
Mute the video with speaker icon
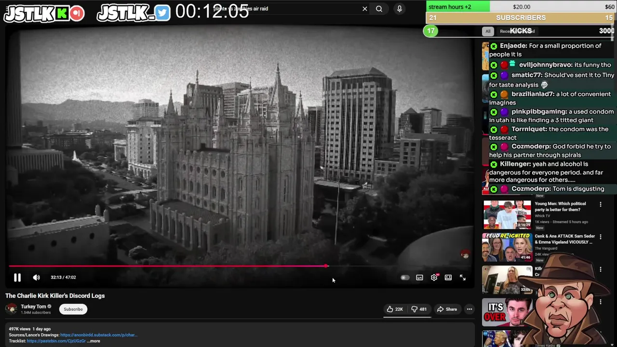tap(36, 278)
